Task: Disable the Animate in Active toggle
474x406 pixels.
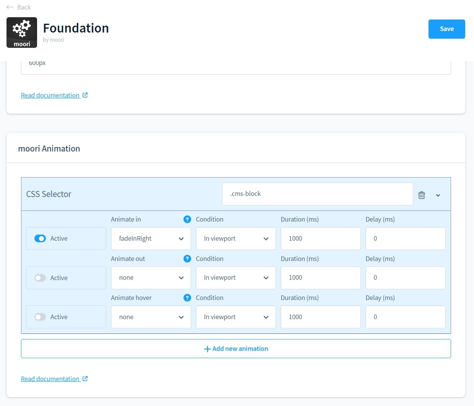Action: tap(40, 238)
